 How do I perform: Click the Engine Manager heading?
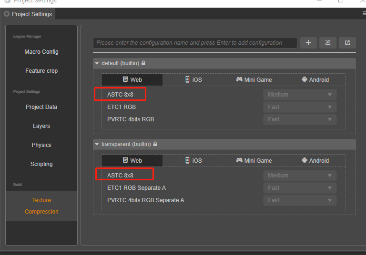pos(27,36)
